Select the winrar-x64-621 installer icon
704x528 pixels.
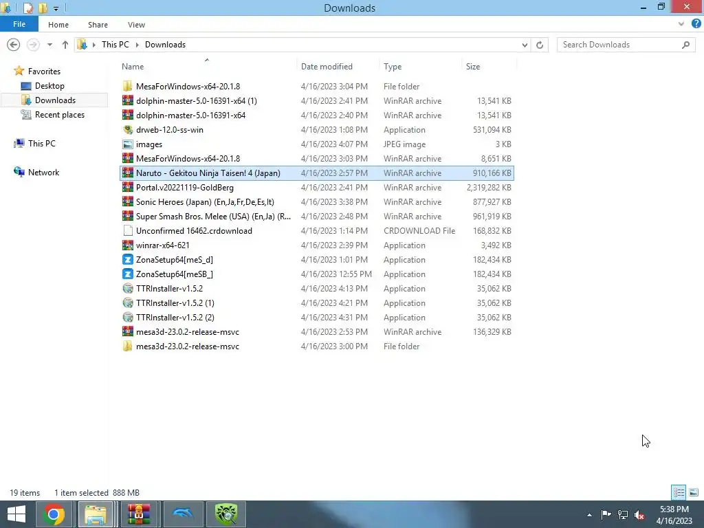(127, 245)
